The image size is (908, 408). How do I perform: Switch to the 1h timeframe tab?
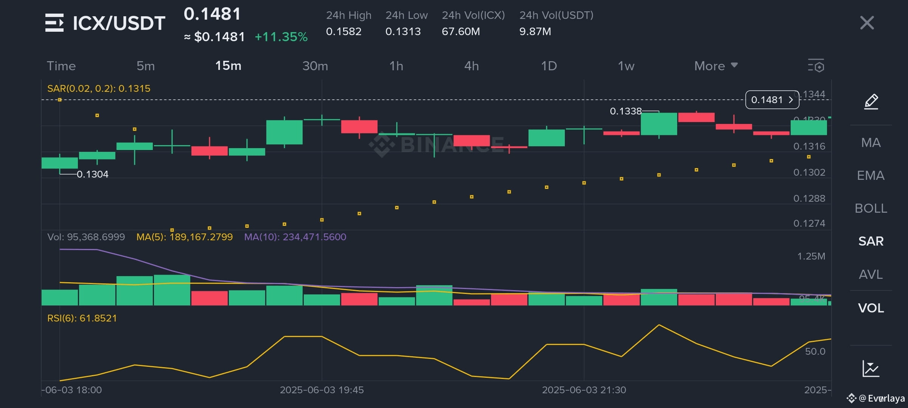[396, 66]
